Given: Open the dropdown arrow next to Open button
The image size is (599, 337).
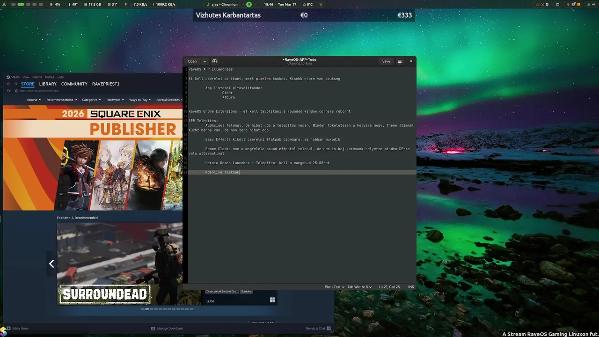Looking at the screenshot, I should point(205,61).
